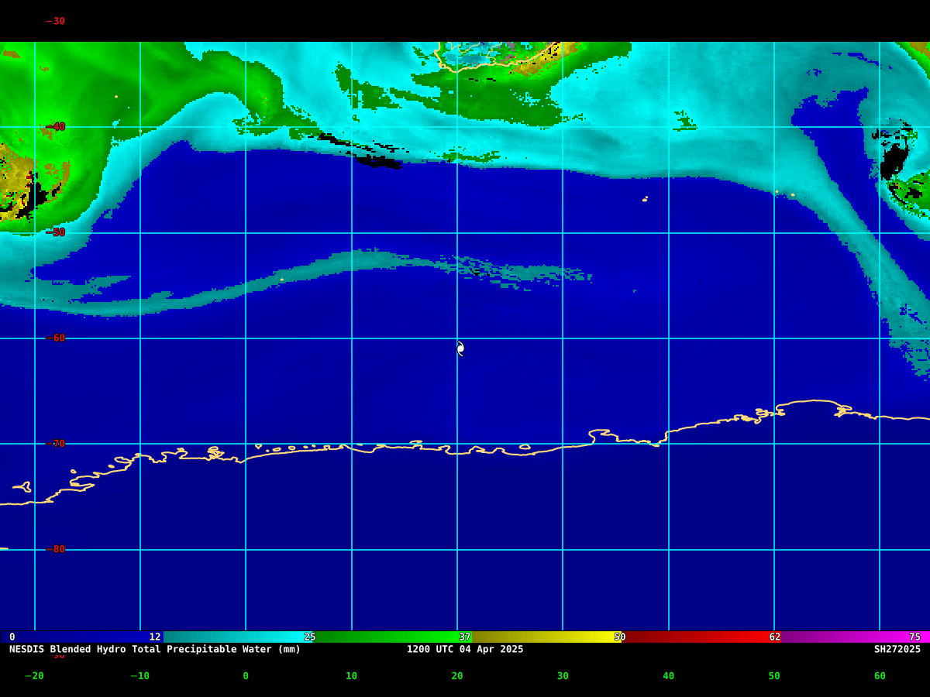930x697 pixels.
Task: Click the 0 longitude label
Action: click(246, 676)
